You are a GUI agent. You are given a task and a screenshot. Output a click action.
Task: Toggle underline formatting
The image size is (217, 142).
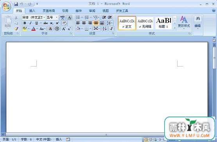tap(36, 23)
